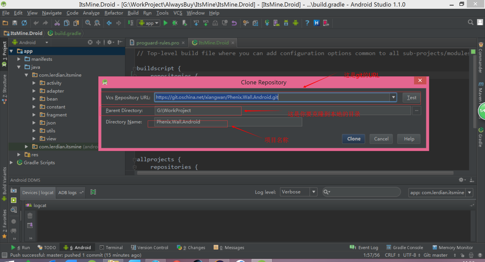Click the scroll from source target icon
This screenshot has height=262, width=485.
[90, 42]
